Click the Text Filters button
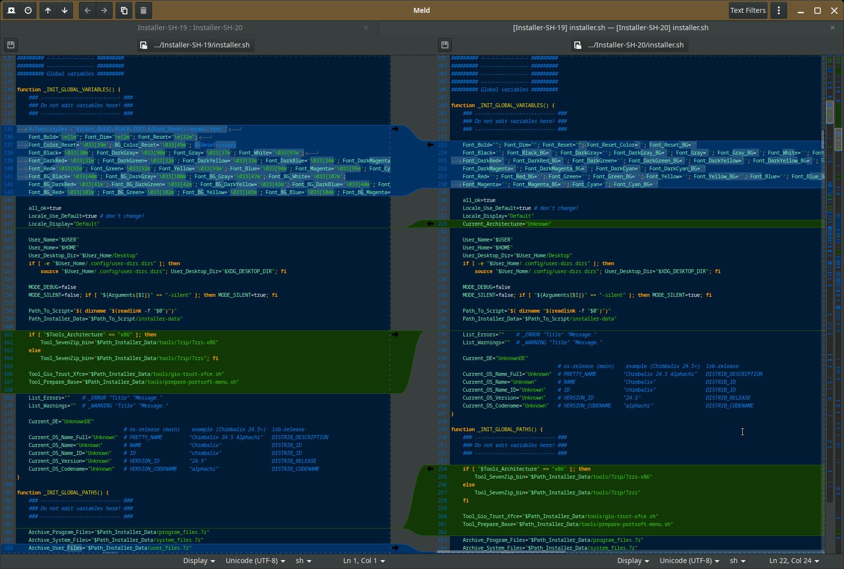This screenshot has width=844, height=569. 748,10
